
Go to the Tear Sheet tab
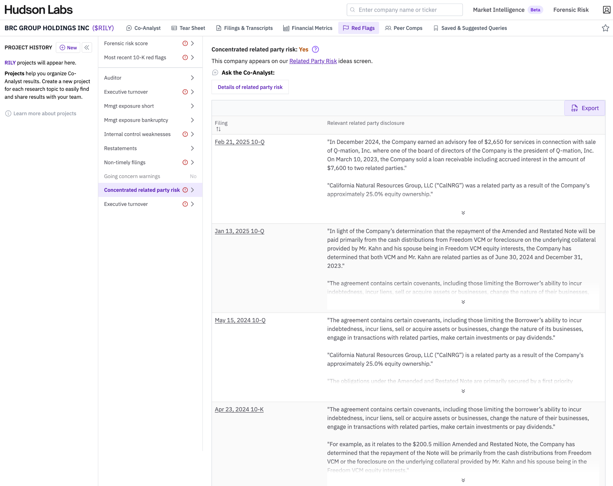(188, 28)
